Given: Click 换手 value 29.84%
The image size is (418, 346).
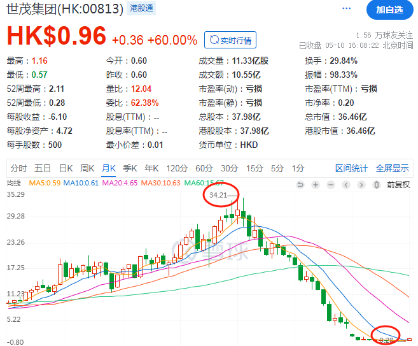Looking at the screenshot, I should click(344, 61).
